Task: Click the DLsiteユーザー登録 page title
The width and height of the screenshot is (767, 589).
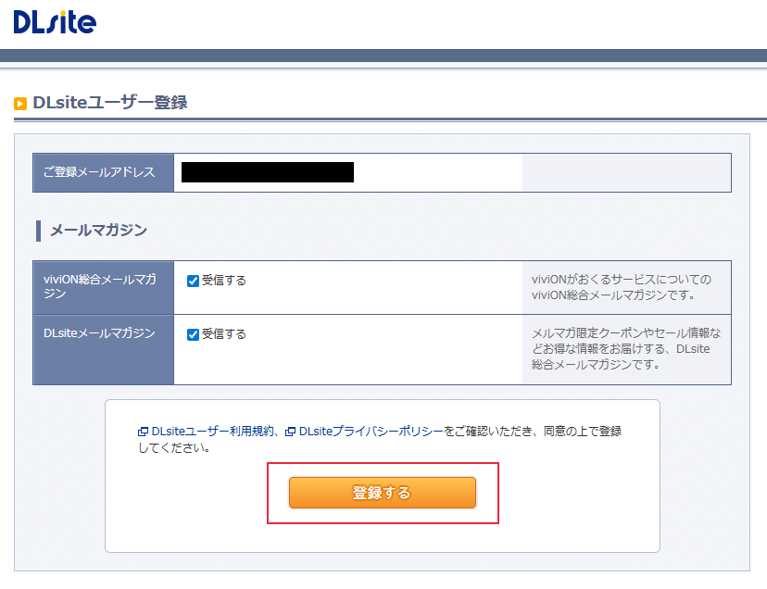Action: pyautogui.click(x=110, y=103)
